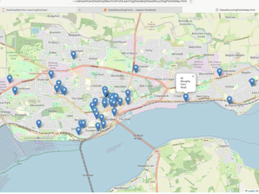Viewport: 259px width, 194px height.
Task: Open the Leaflet attribution link
Action: pyautogui.click(x=250, y=191)
